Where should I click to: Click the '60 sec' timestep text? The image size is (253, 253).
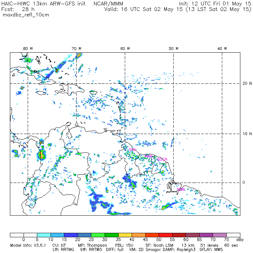(231, 245)
